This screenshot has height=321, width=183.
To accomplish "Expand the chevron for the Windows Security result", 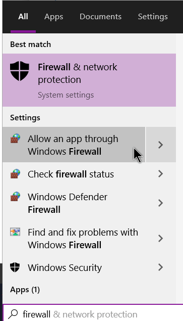I will pos(161,267).
